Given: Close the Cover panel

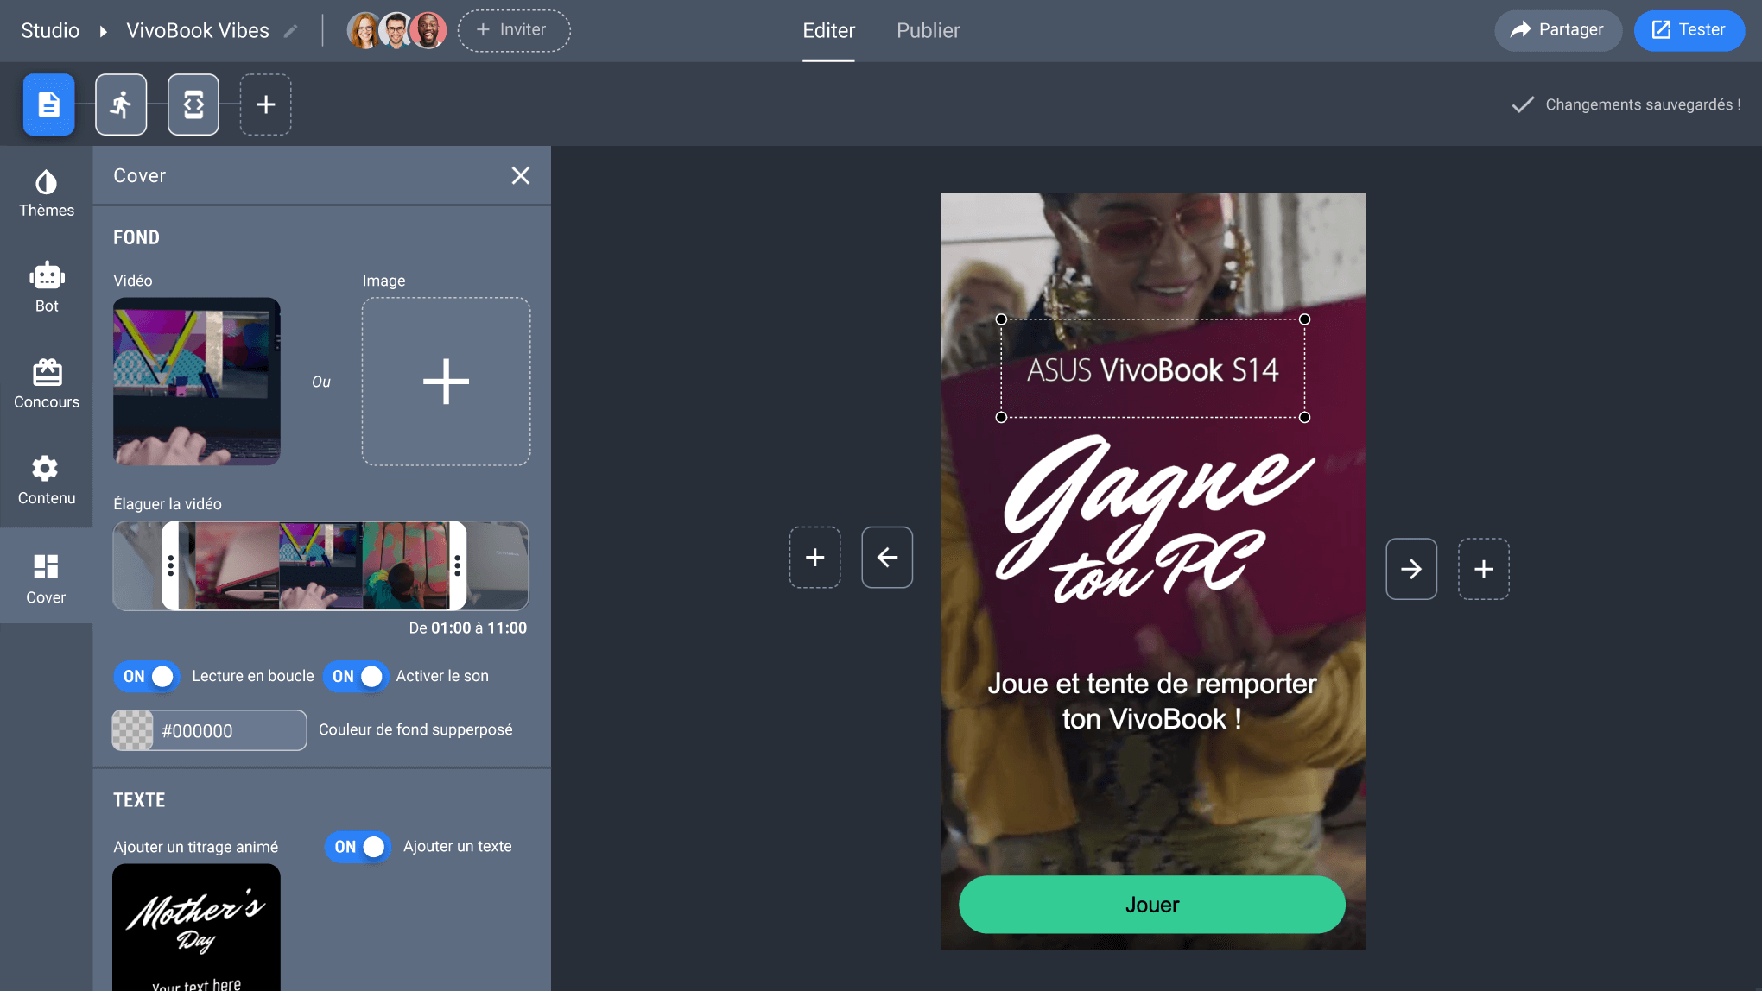Looking at the screenshot, I should pos(520,175).
